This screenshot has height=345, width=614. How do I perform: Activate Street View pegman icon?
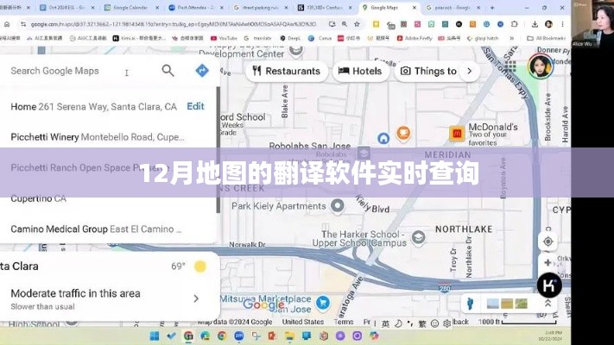[x=471, y=303]
